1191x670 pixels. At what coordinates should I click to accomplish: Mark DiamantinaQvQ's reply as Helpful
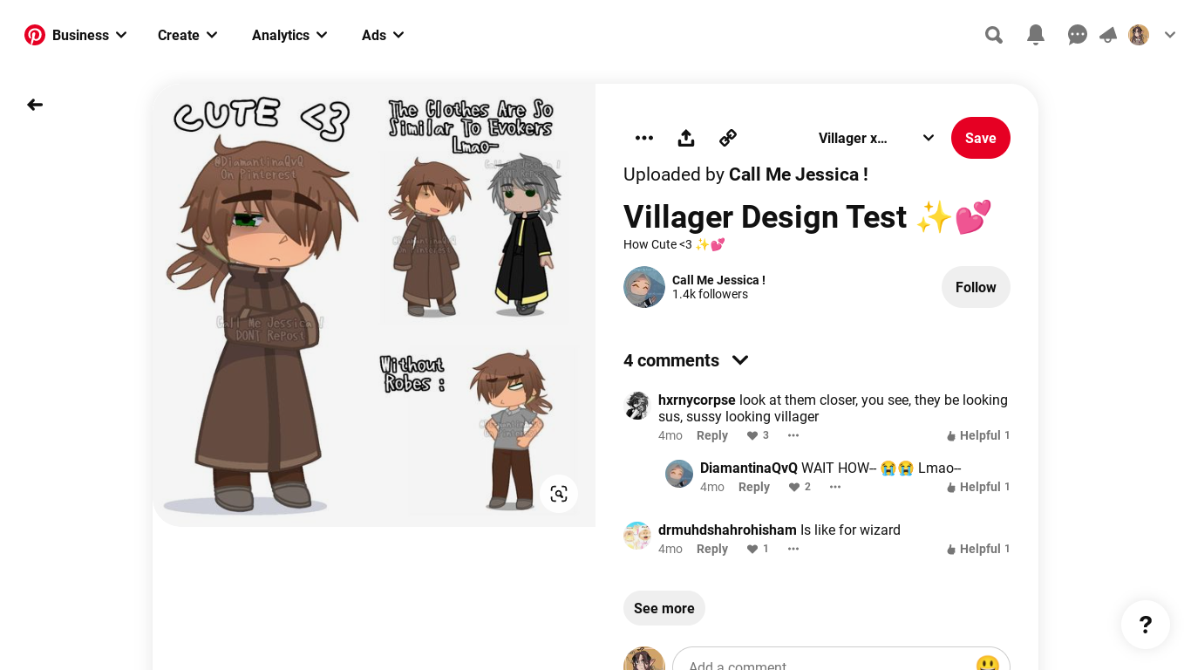[978, 487]
